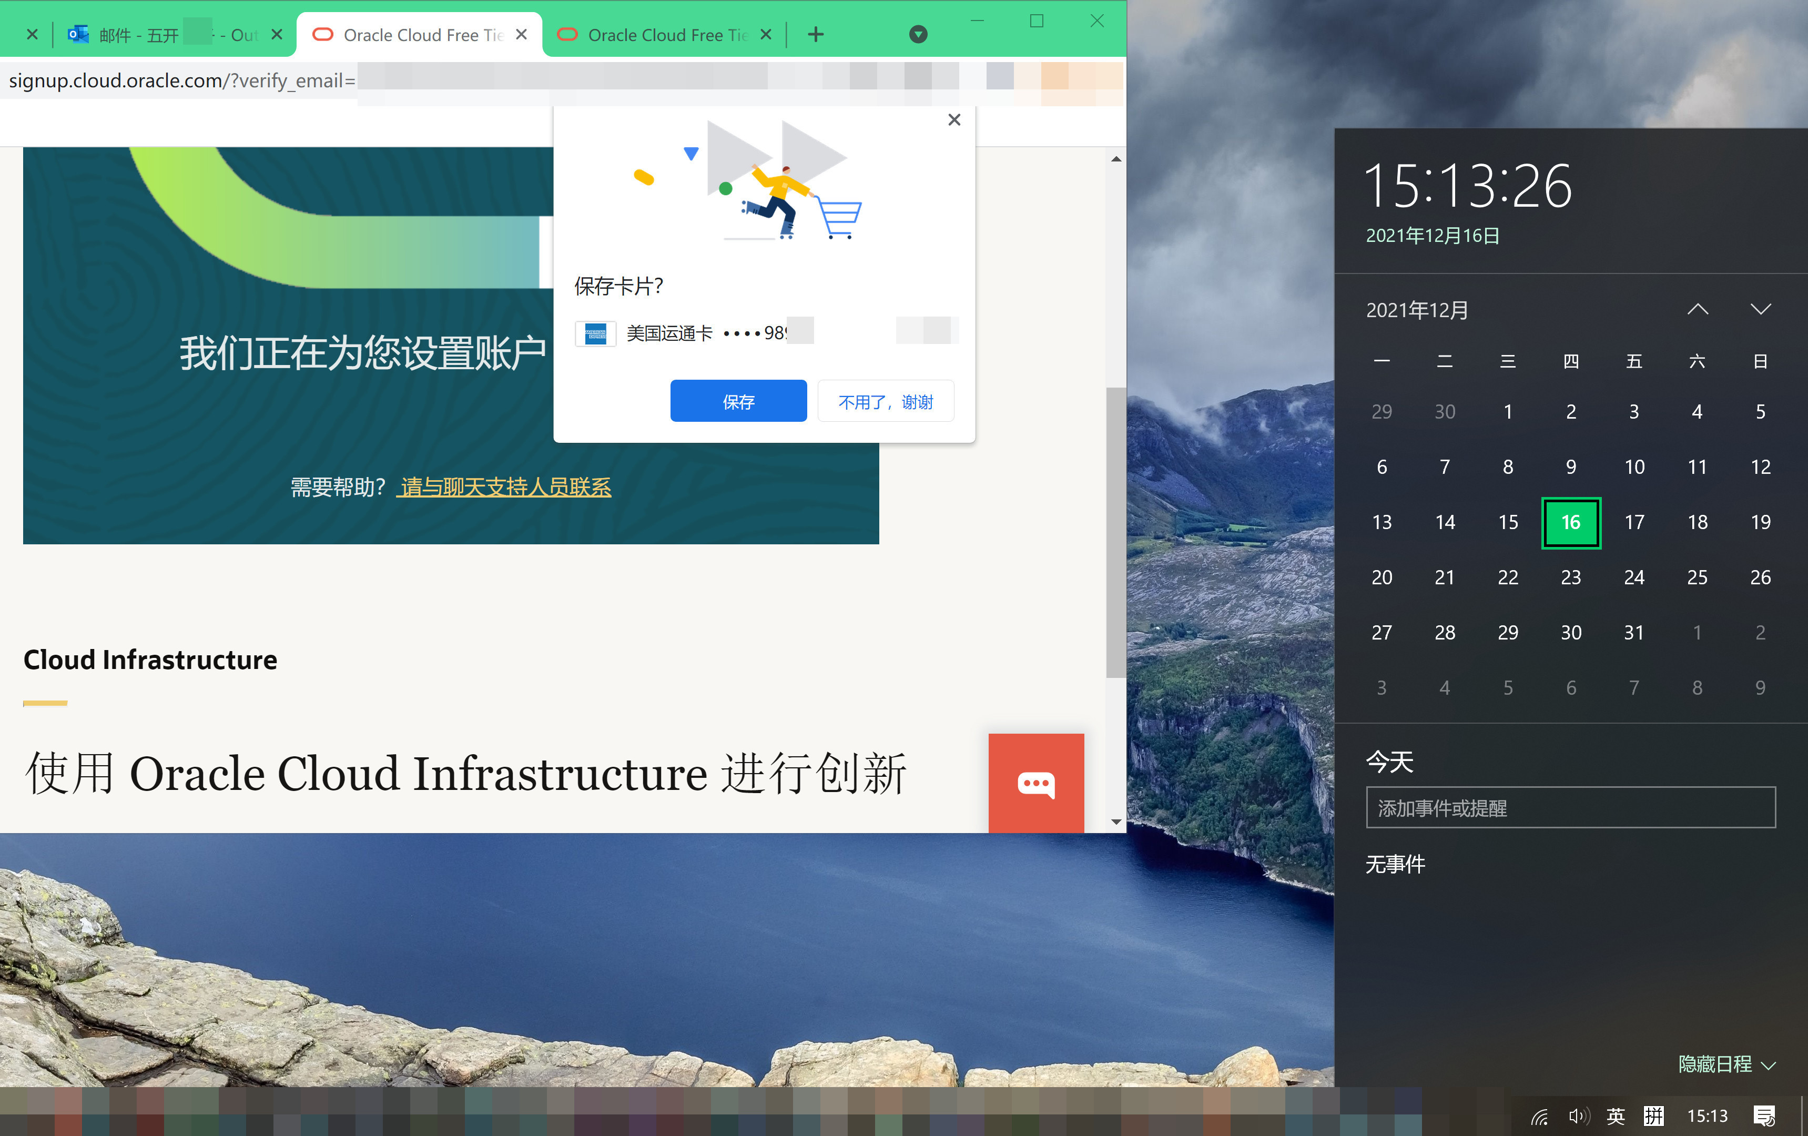Click the Save (保存) card button
This screenshot has height=1136, width=1808.
click(738, 401)
